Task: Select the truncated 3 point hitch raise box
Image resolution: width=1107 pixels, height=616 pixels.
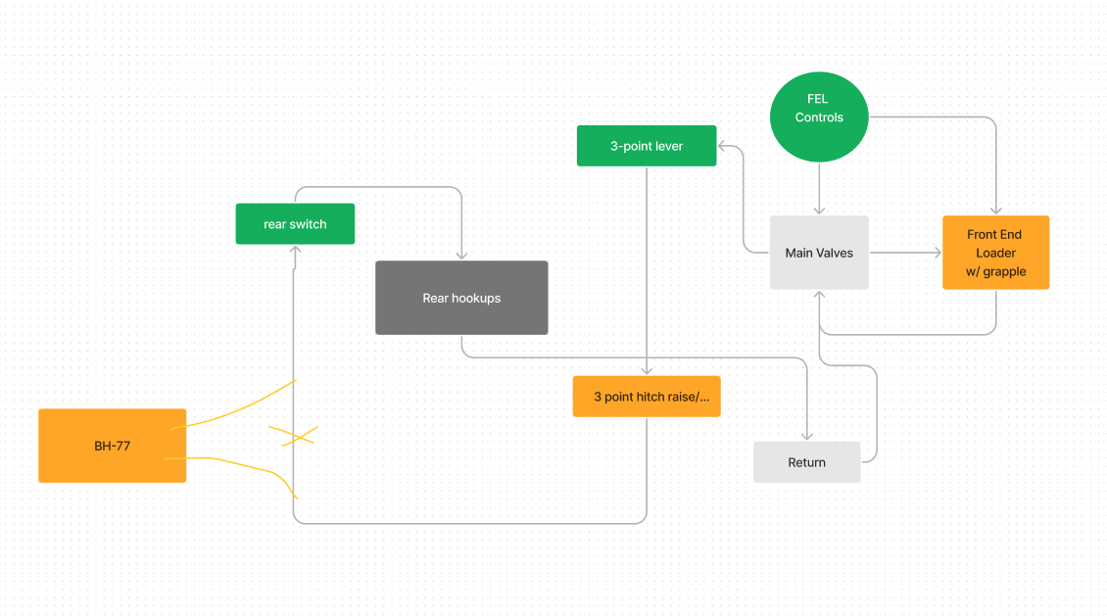Action: tap(647, 397)
